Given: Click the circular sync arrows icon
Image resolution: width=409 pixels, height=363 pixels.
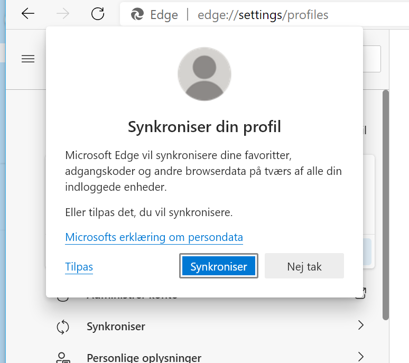Looking at the screenshot, I should coord(63,327).
